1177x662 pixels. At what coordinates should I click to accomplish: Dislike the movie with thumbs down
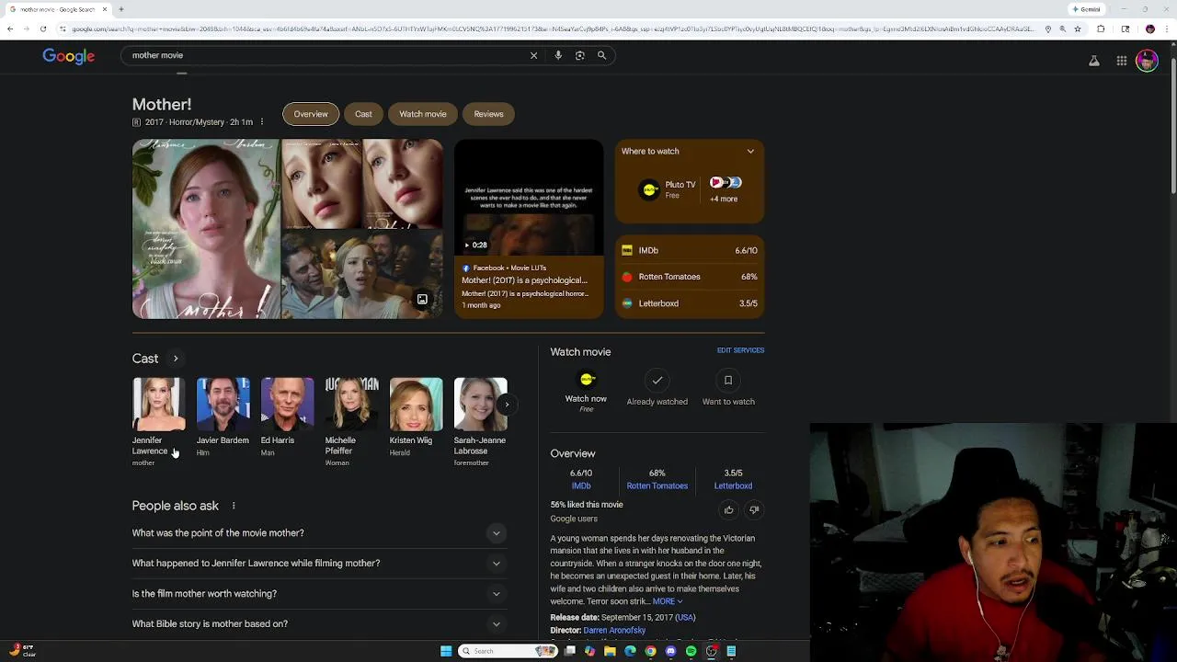754,510
